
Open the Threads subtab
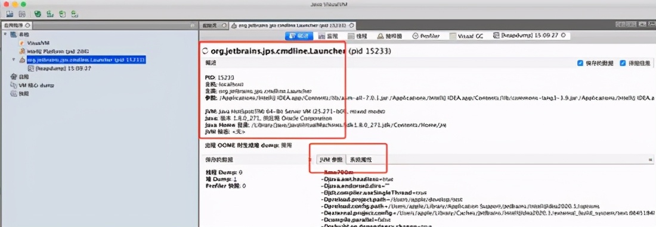[x=358, y=36]
